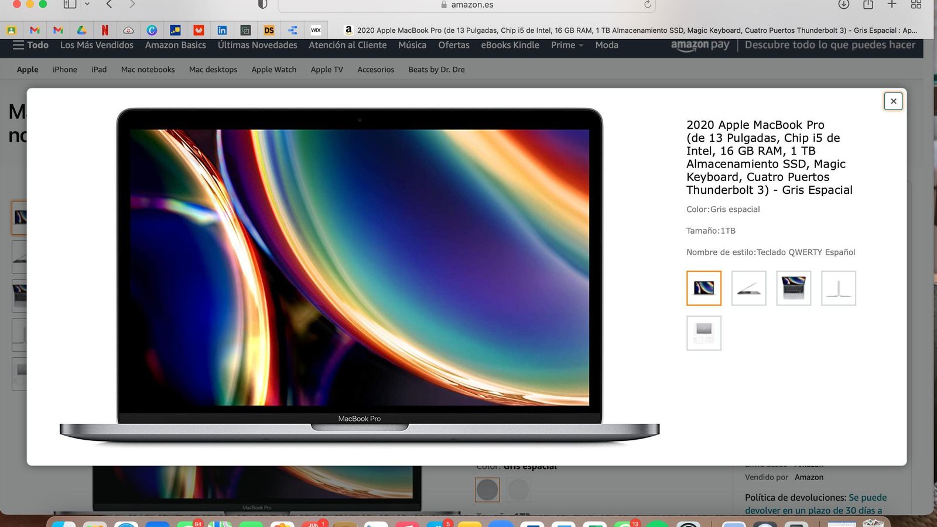This screenshot has width=937, height=527.
Task: Open the Canva bookmark
Action: pos(152,30)
